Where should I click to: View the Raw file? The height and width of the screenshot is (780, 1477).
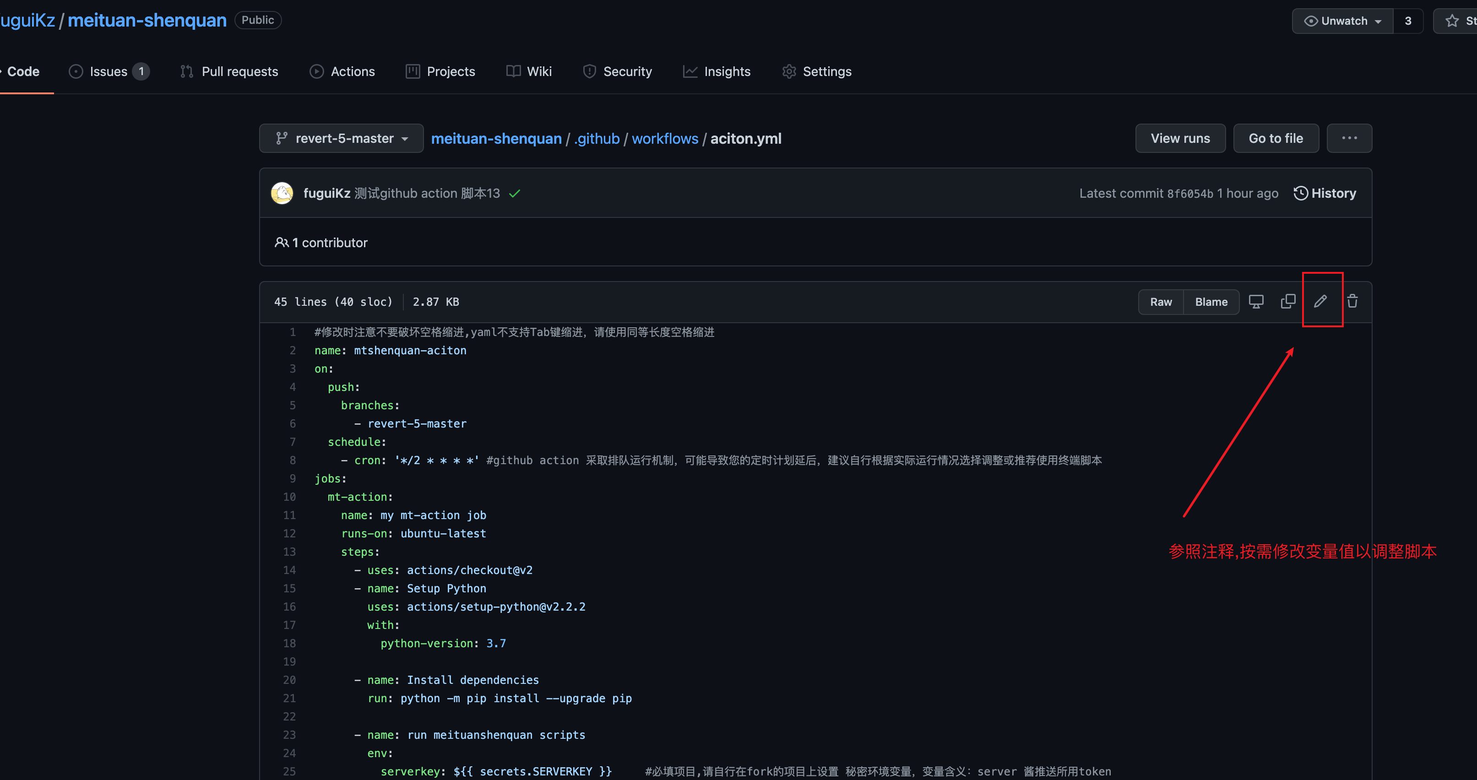[x=1161, y=302]
